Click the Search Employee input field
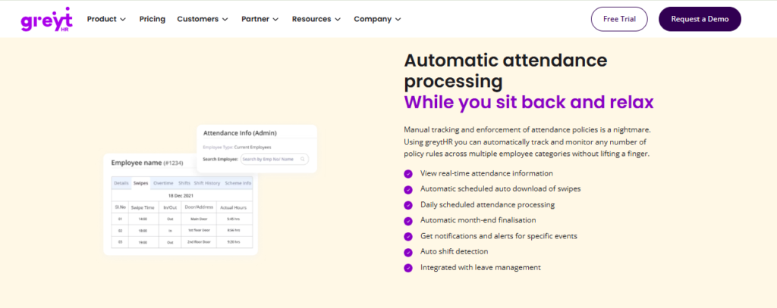777x308 pixels. point(275,159)
